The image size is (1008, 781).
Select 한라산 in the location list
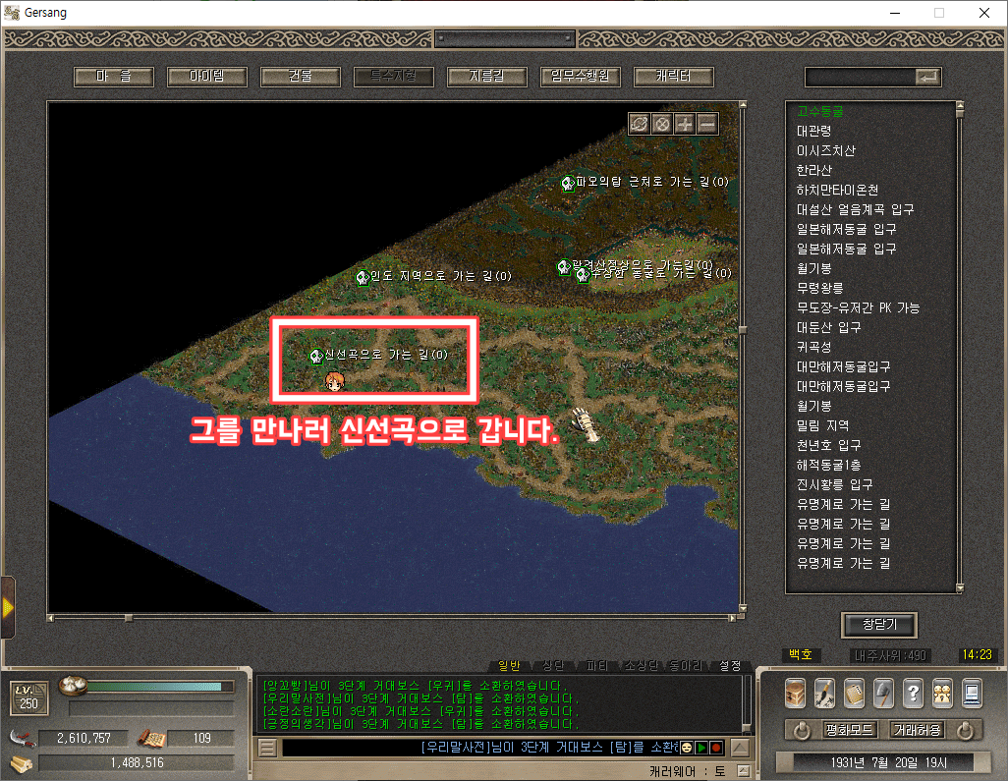813,170
